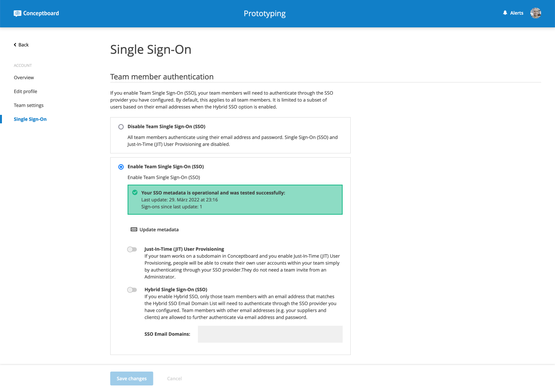Click the Conceptboard logo icon
Viewport: 555px width, 392px height.
click(17, 13)
